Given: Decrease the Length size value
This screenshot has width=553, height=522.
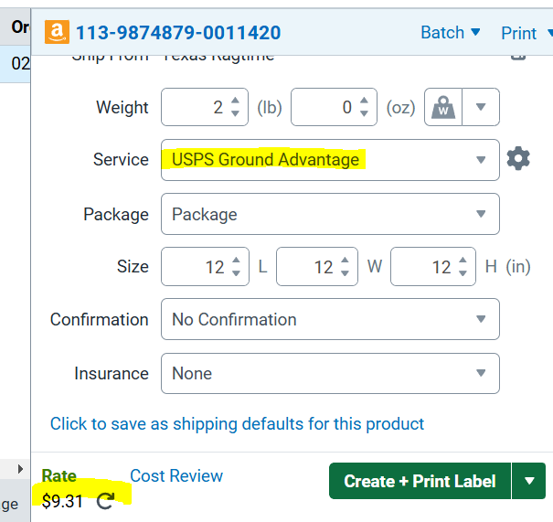Looking at the screenshot, I should click(237, 273).
